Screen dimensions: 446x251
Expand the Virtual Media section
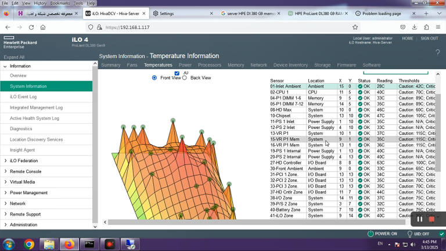point(5,182)
